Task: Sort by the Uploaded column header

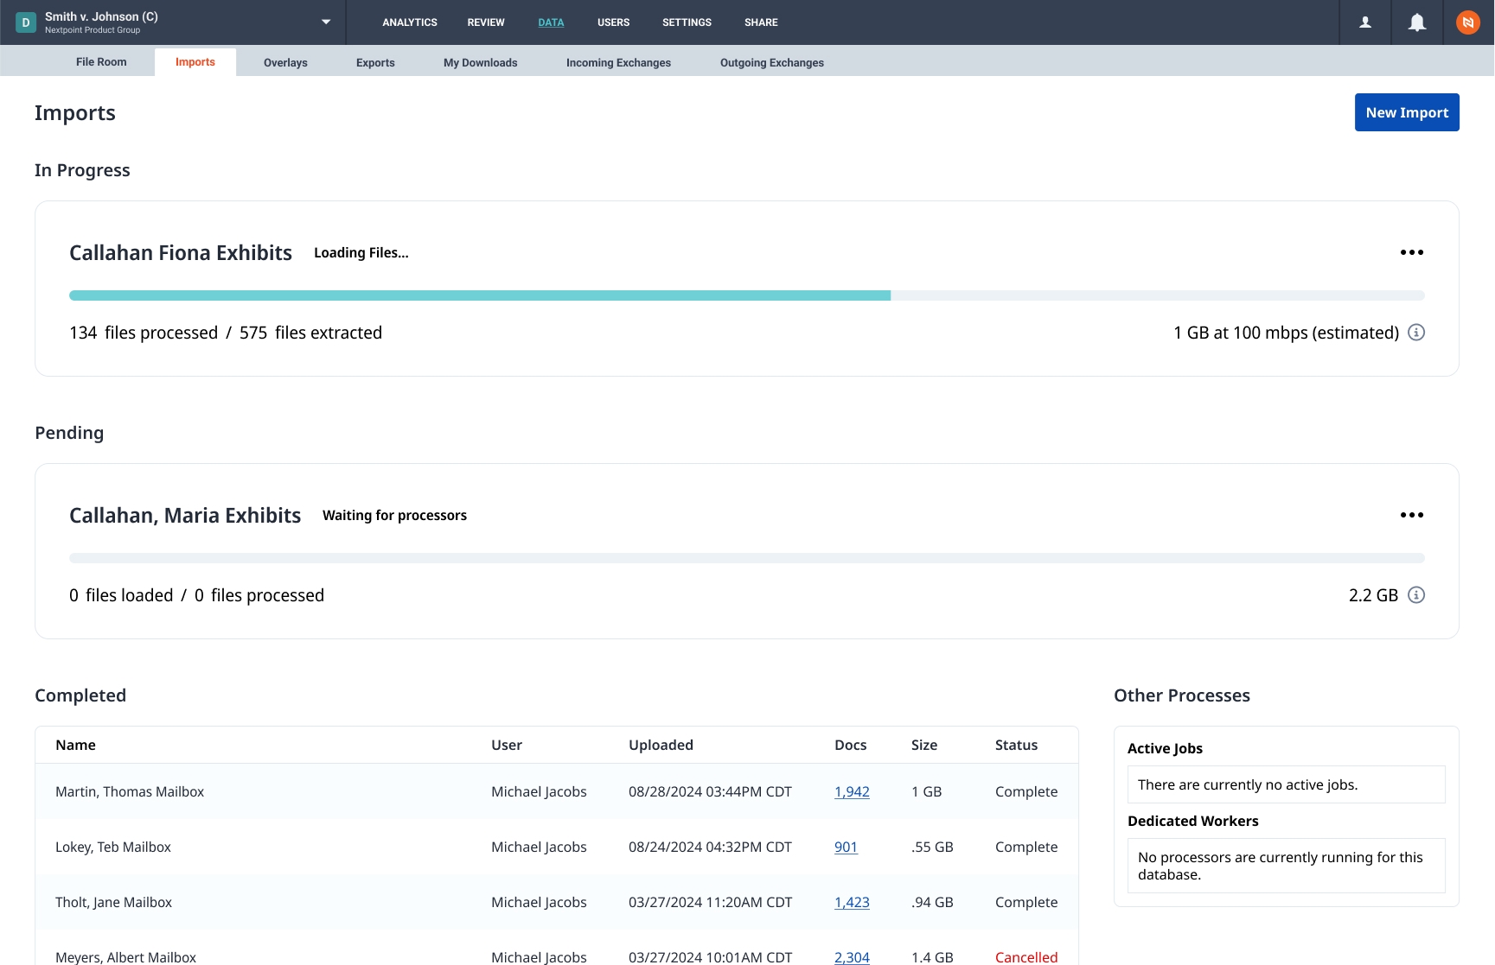Action: click(661, 745)
